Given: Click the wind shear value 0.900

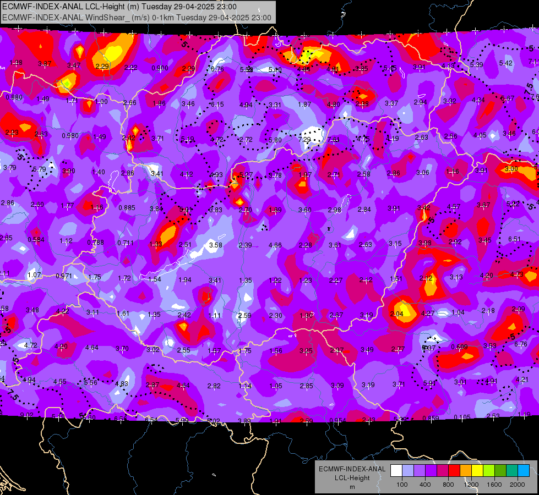Looking at the screenshot, I should 160,68.
